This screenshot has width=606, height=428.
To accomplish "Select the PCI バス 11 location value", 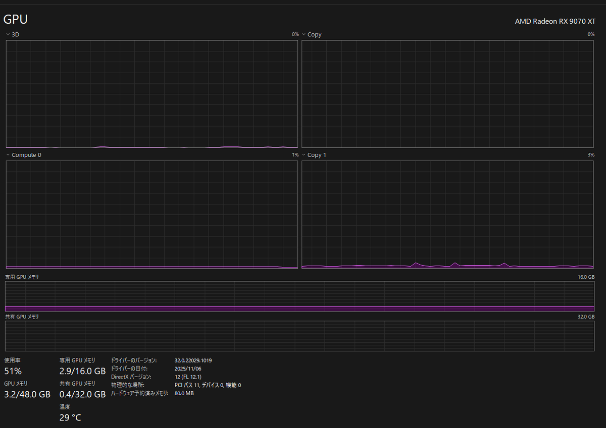I will pyautogui.click(x=208, y=385).
